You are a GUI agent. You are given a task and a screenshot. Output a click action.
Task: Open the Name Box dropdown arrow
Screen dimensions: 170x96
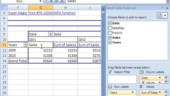(40, 1)
